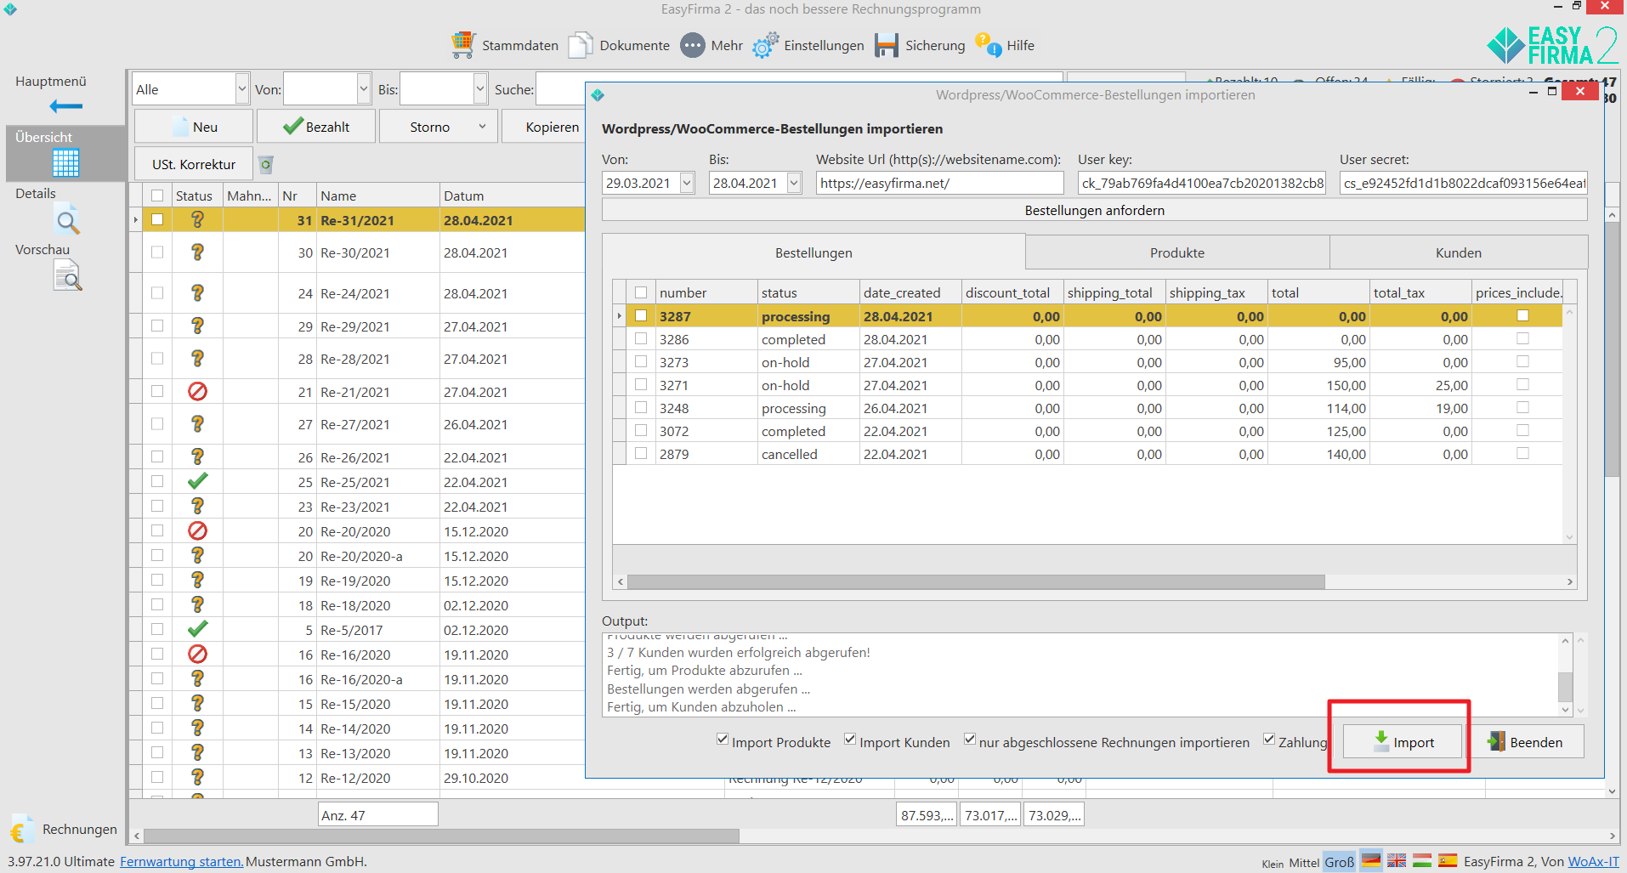The height and width of the screenshot is (873, 1627).
Task: Toggle nur abgeschlossene Rechnungen importieren checkbox
Action: coord(970,740)
